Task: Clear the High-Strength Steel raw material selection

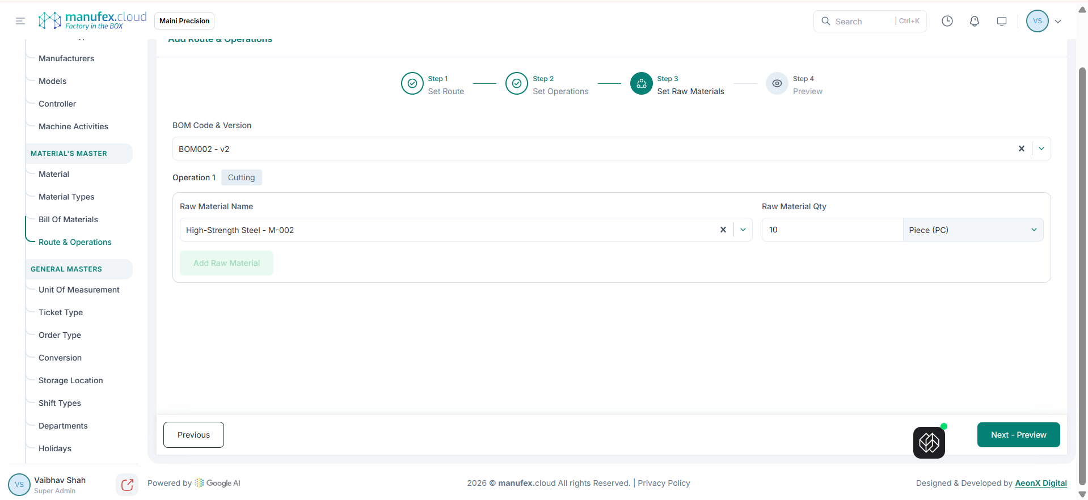Action: point(723,230)
